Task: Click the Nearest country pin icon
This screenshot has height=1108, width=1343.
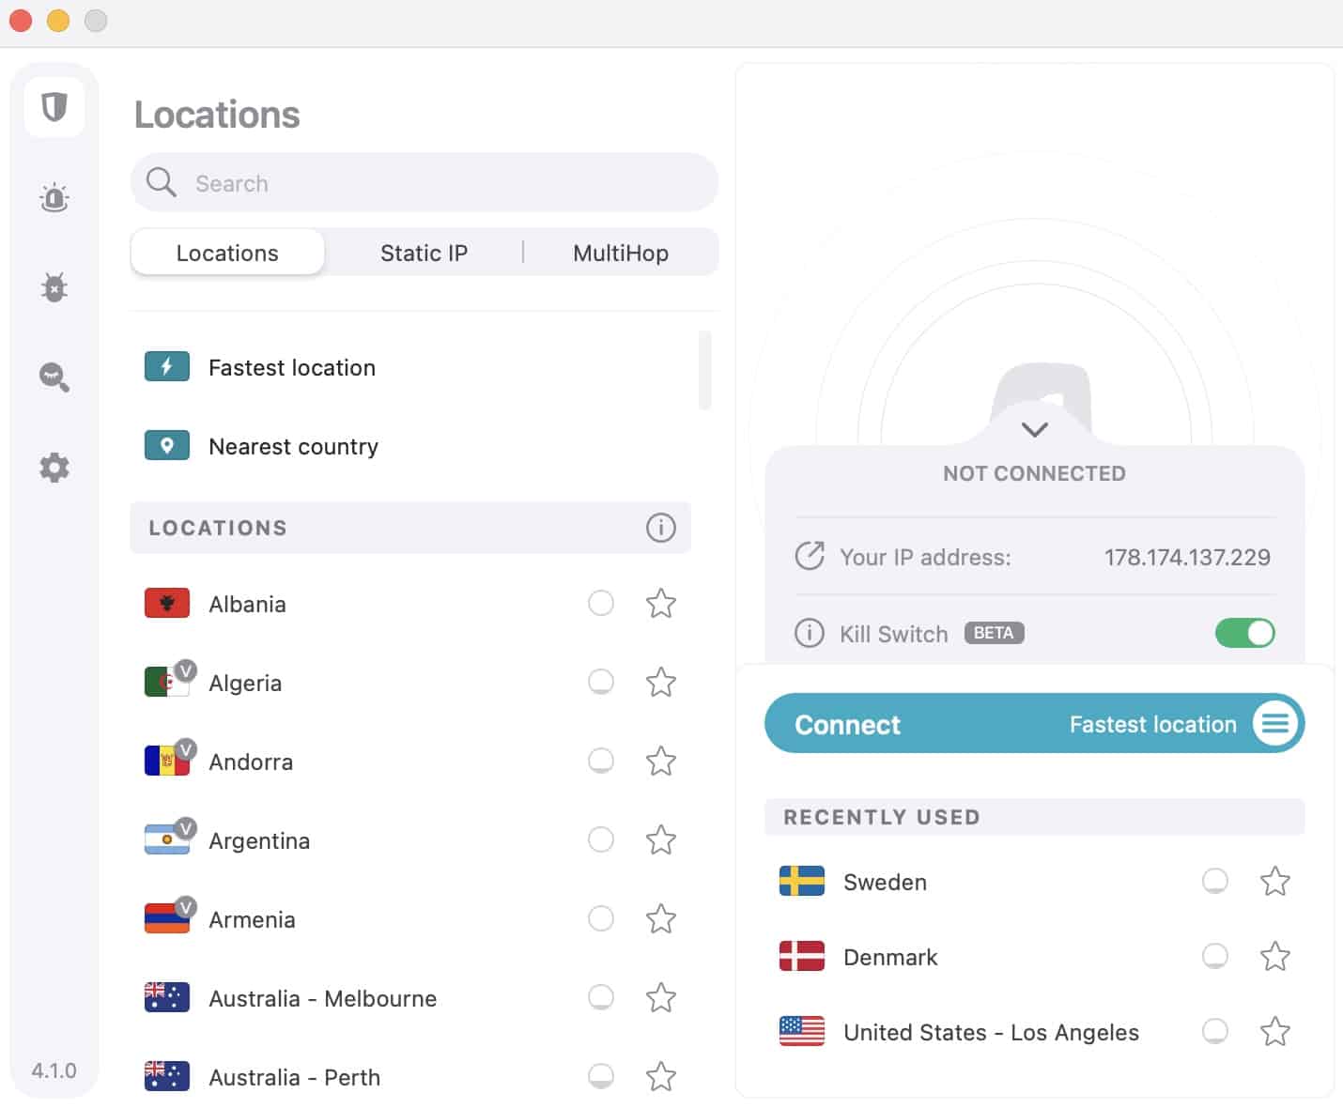Action: 167,445
